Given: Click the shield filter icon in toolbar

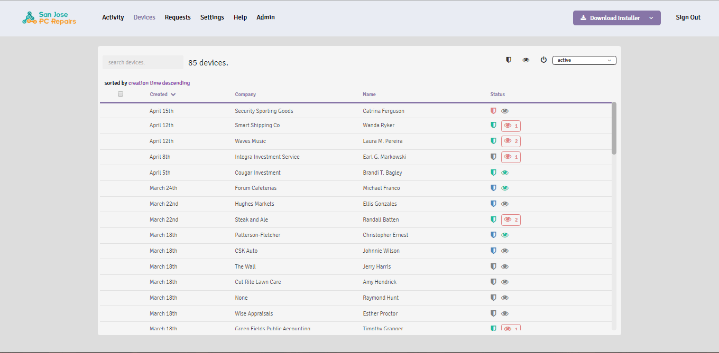Looking at the screenshot, I should pyautogui.click(x=509, y=60).
